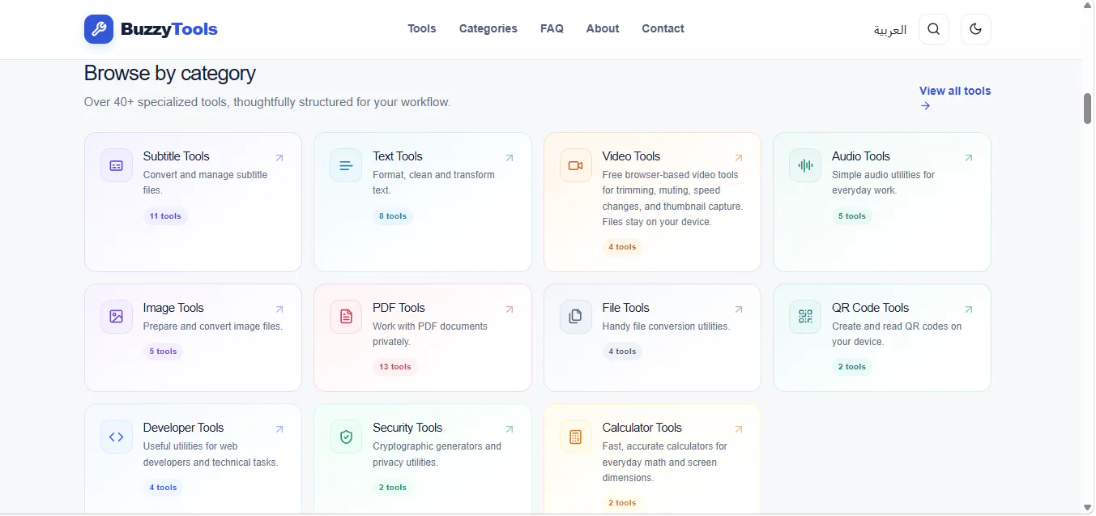Click "2 tools" badge under Security Tools
Image resolution: width=1096 pixels, height=516 pixels.
pos(393,488)
